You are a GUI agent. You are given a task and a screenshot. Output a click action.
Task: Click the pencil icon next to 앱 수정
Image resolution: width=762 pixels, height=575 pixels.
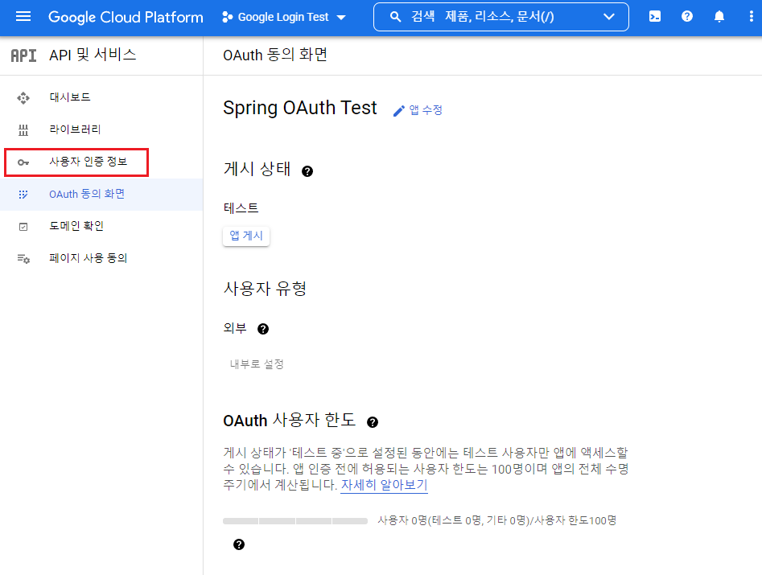tap(398, 111)
